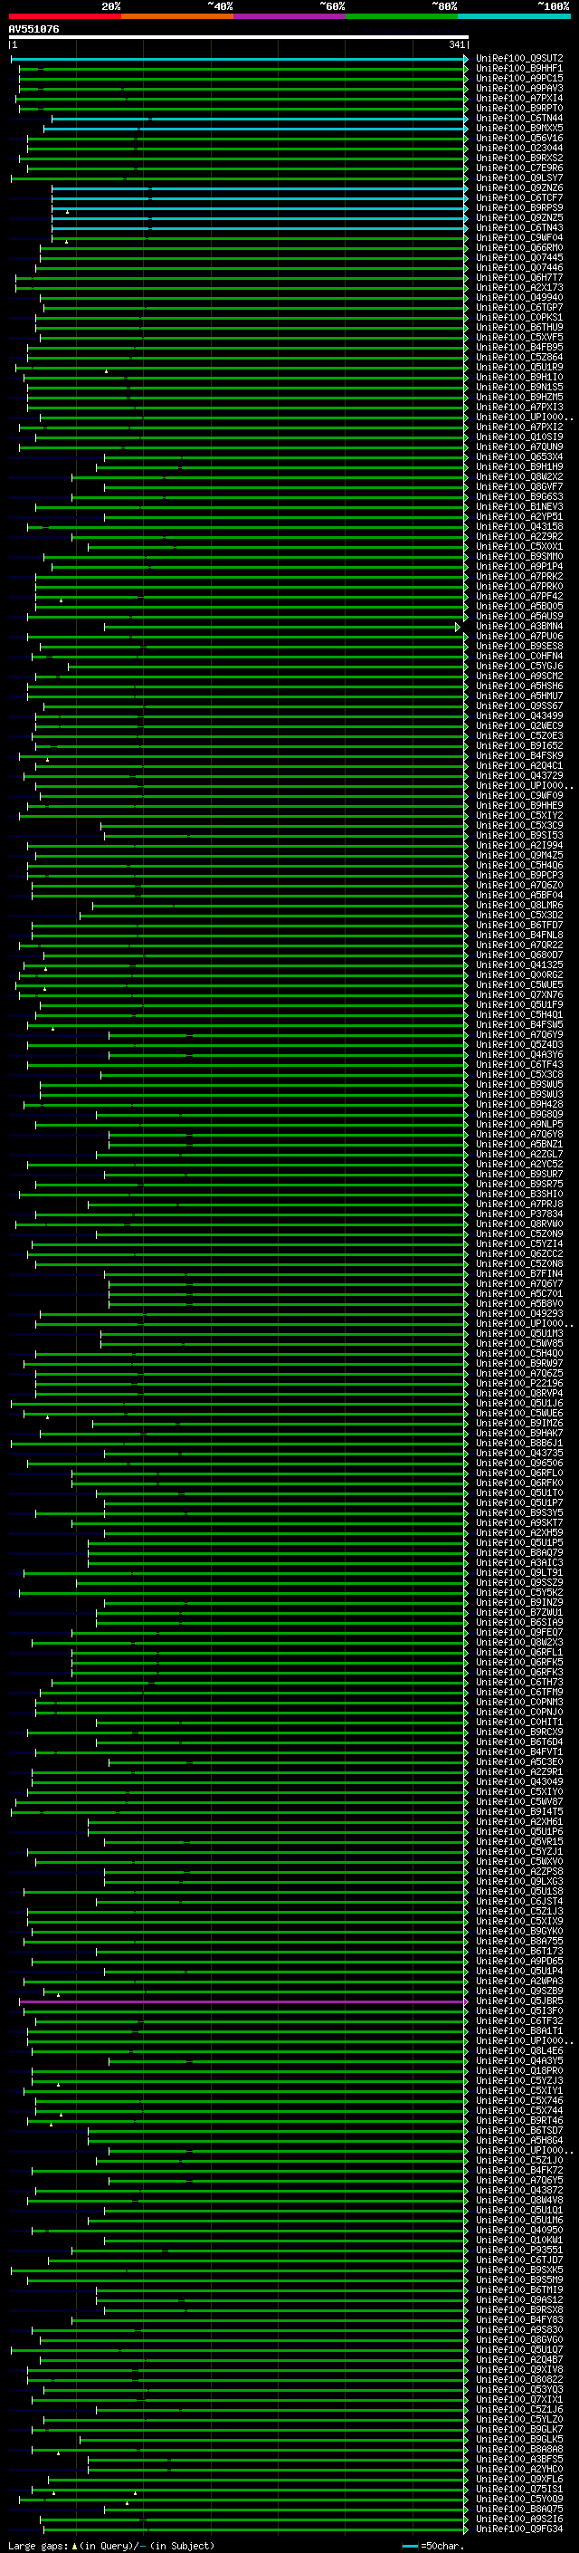Select hit UniRef100_Q43872
Image resolution: width=579 pixels, height=2553 pixels.
[519, 2190]
